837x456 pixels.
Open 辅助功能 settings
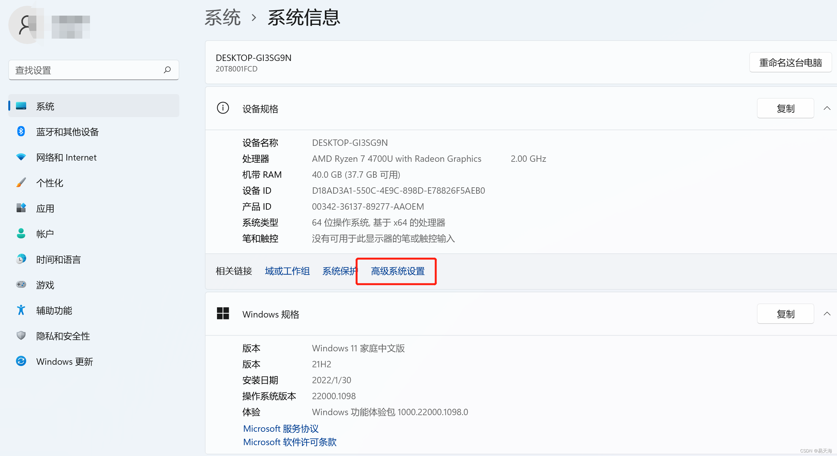pyautogui.click(x=94, y=310)
